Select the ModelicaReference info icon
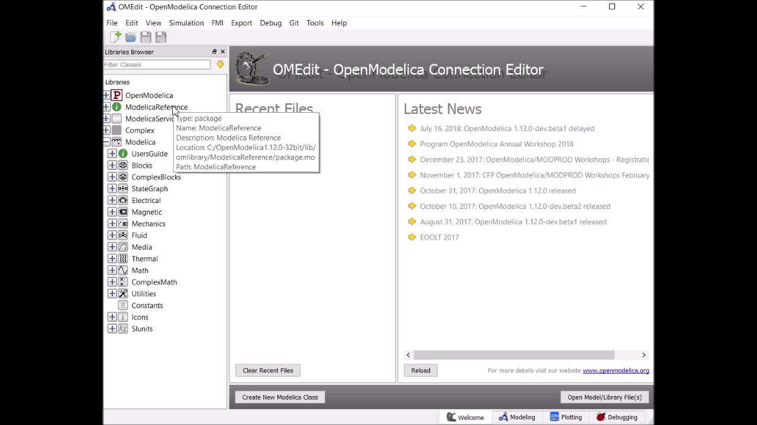757x425 pixels. pos(117,107)
